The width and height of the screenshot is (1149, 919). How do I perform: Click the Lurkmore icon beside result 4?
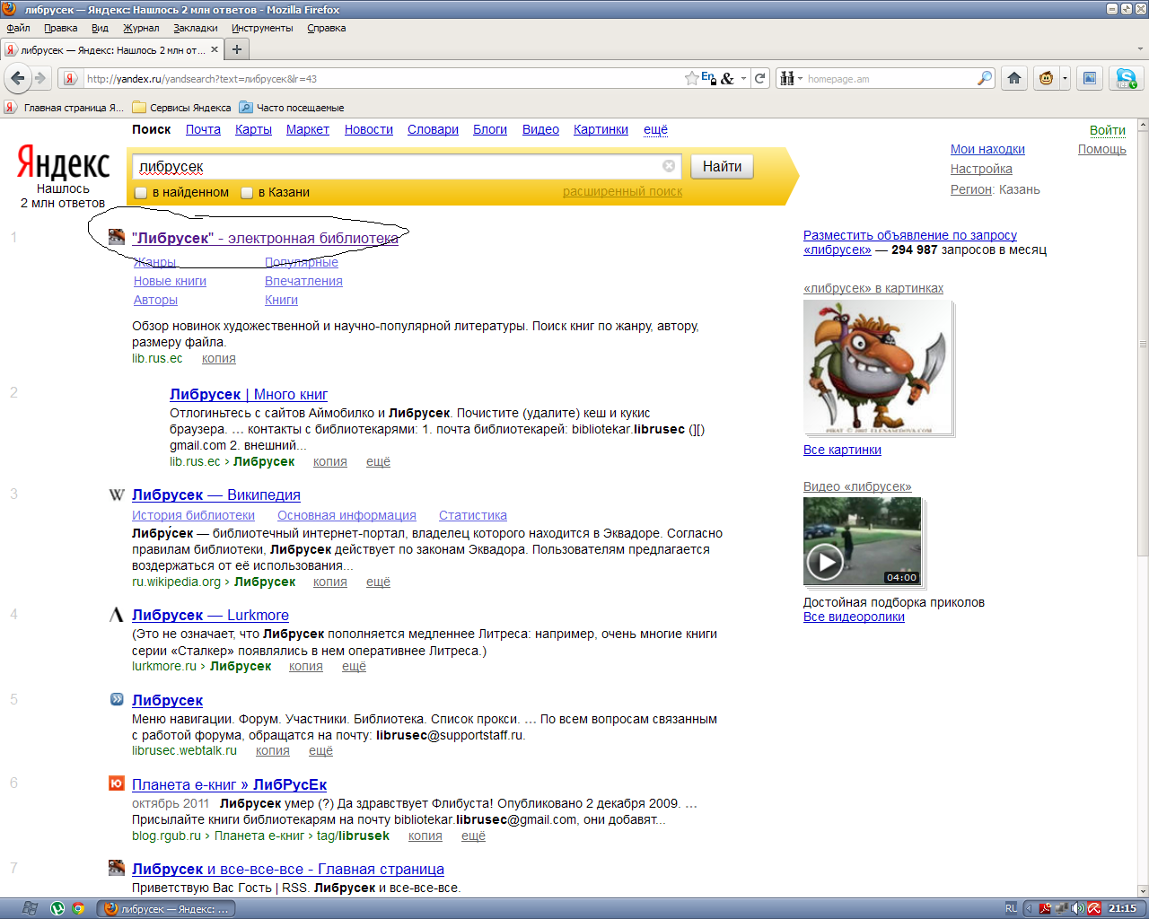(x=116, y=615)
